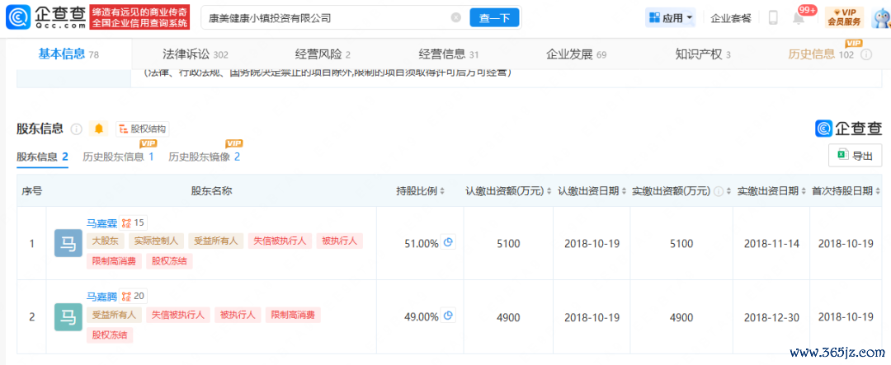Select the 历史股东镜像 2 sub-tab
Viewport: 891px width, 365px height.
[204, 157]
